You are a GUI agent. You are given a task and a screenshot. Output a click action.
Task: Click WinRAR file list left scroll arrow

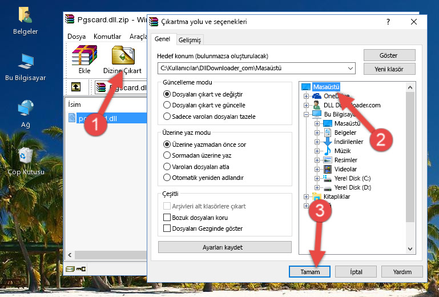pos(70,255)
